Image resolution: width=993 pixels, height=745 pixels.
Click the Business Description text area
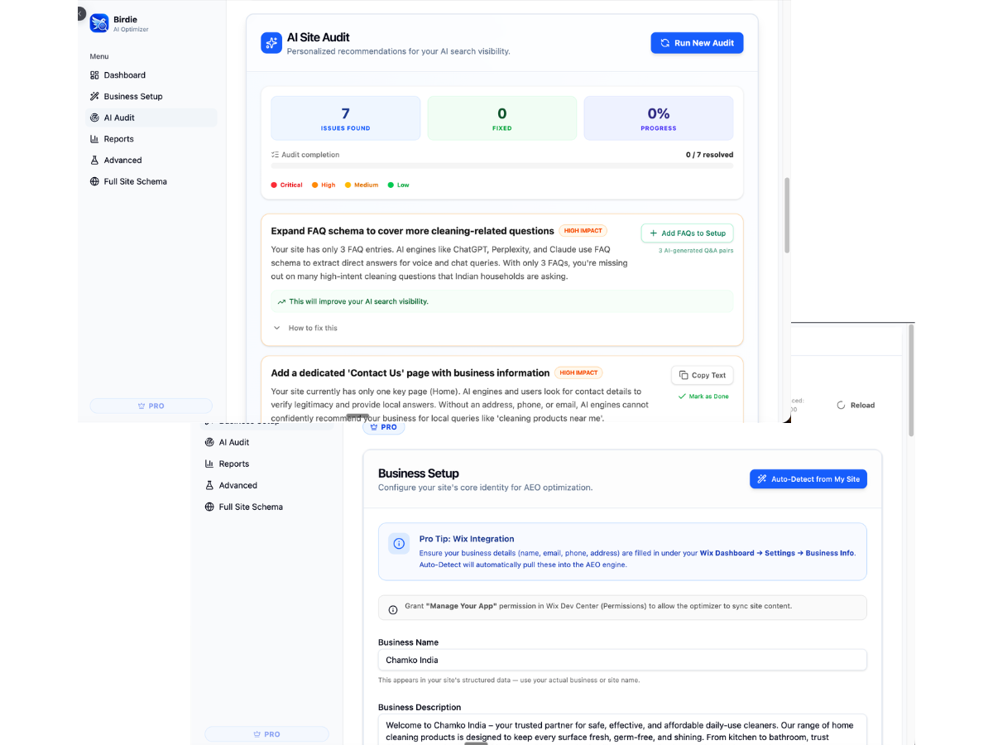click(x=622, y=729)
